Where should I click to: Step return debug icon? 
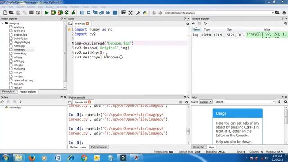pyautogui.click(x=102, y=13)
